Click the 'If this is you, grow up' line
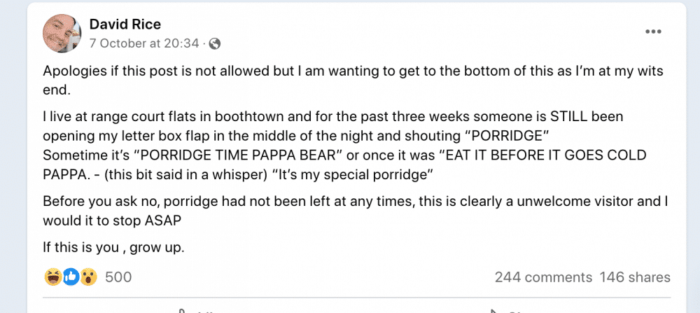The image size is (700, 313). (x=113, y=247)
